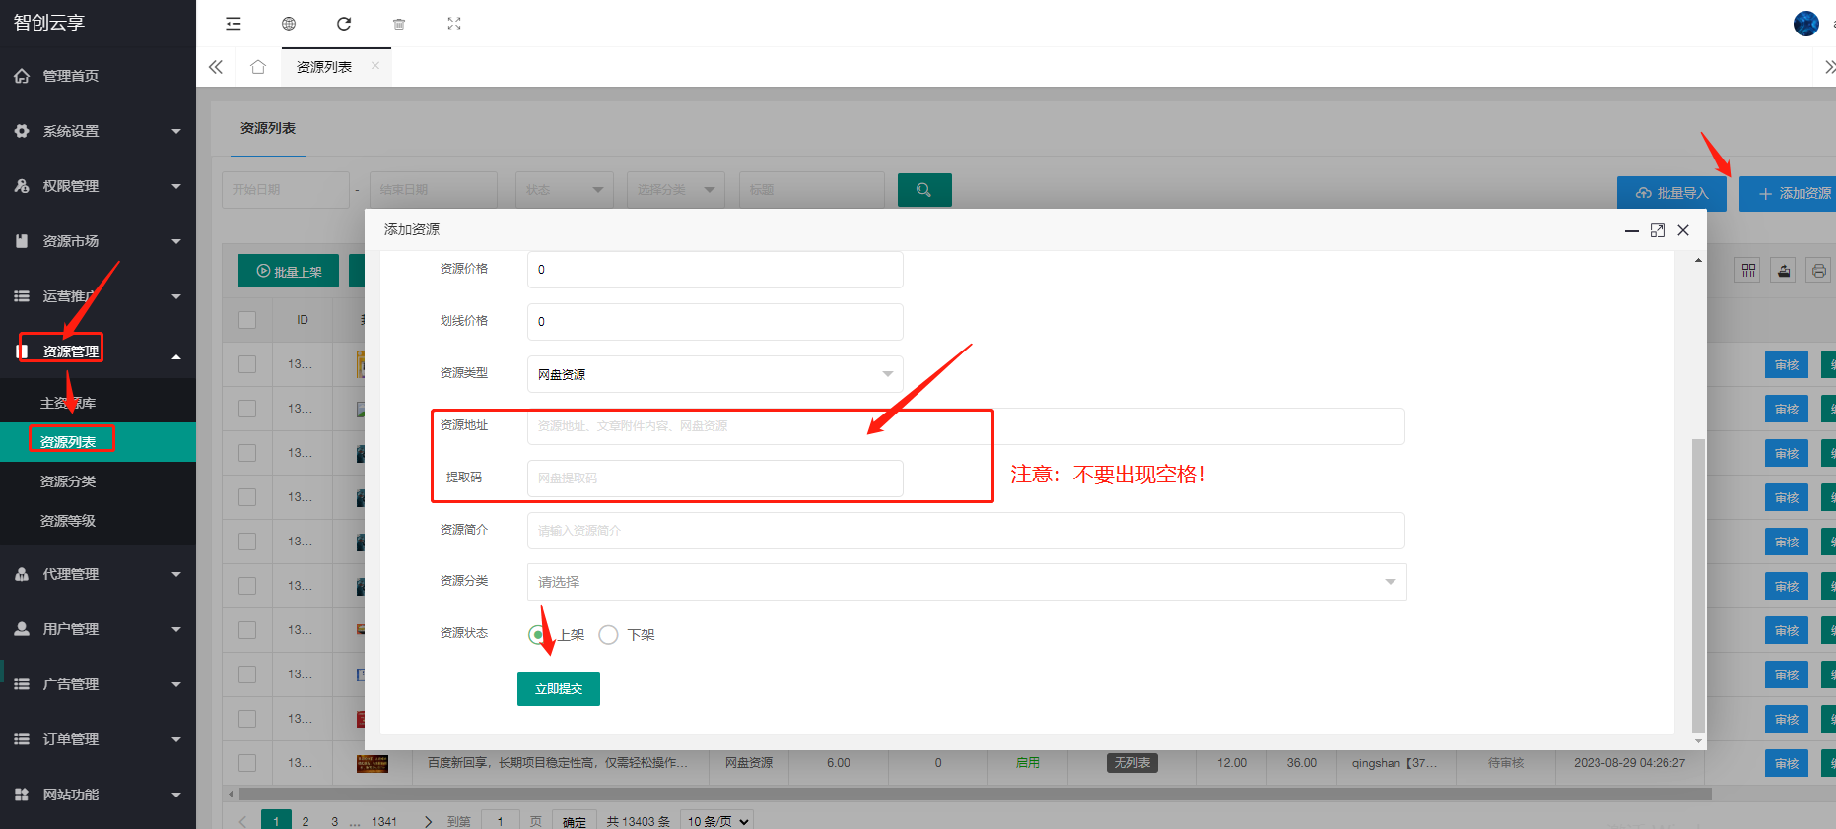The image size is (1836, 829).
Task: Click the trash clear-cache icon
Action: coord(399,24)
